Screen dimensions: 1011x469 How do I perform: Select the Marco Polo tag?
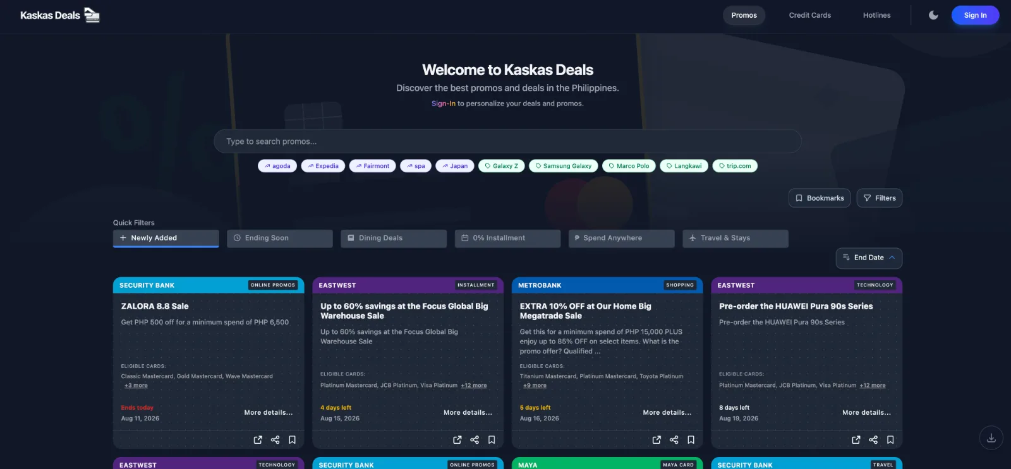(x=629, y=166)
